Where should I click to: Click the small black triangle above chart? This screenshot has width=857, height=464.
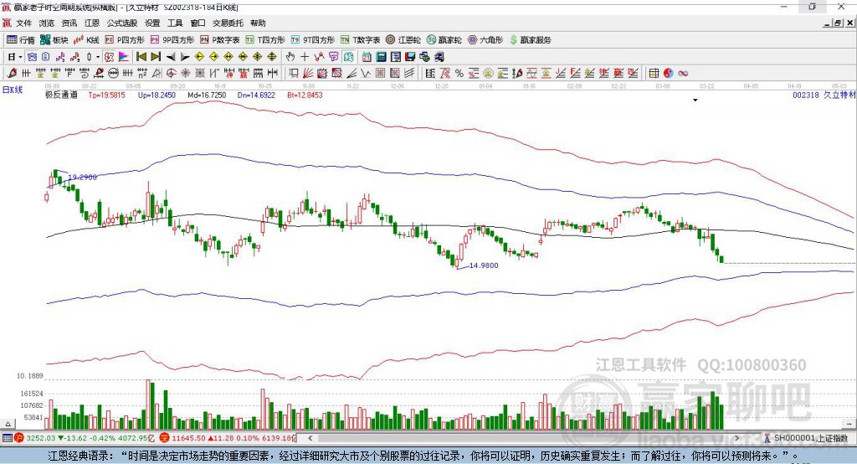coord(695,101)
